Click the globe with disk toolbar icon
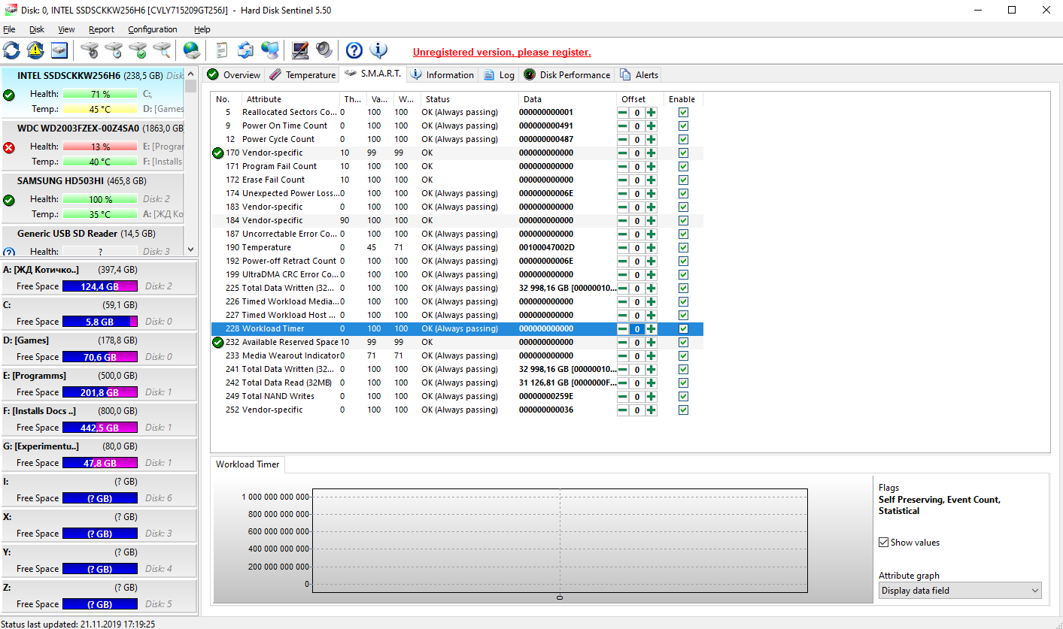This screenshot has height=629, width=1063. click(x=192, y=50)
